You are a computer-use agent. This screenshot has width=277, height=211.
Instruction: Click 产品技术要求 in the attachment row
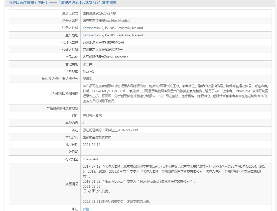[92, 116]
